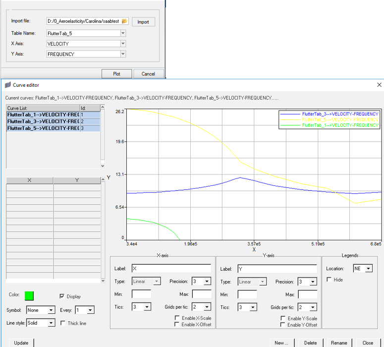The width and height of the screenshot is (384, 347).
Task: Click the X-axis Label input field
Action: click(171, 269)
